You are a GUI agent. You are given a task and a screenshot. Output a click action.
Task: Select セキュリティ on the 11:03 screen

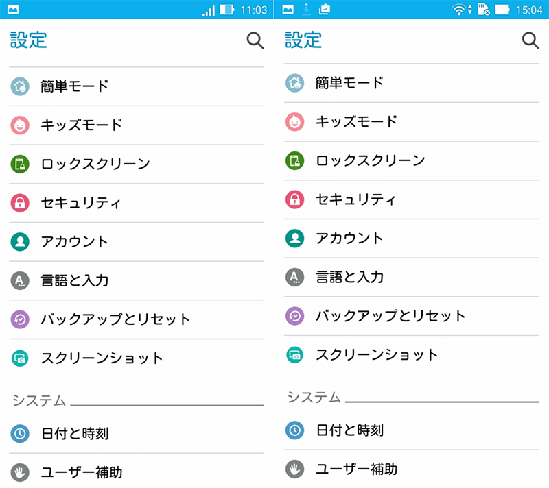point(81,203)
